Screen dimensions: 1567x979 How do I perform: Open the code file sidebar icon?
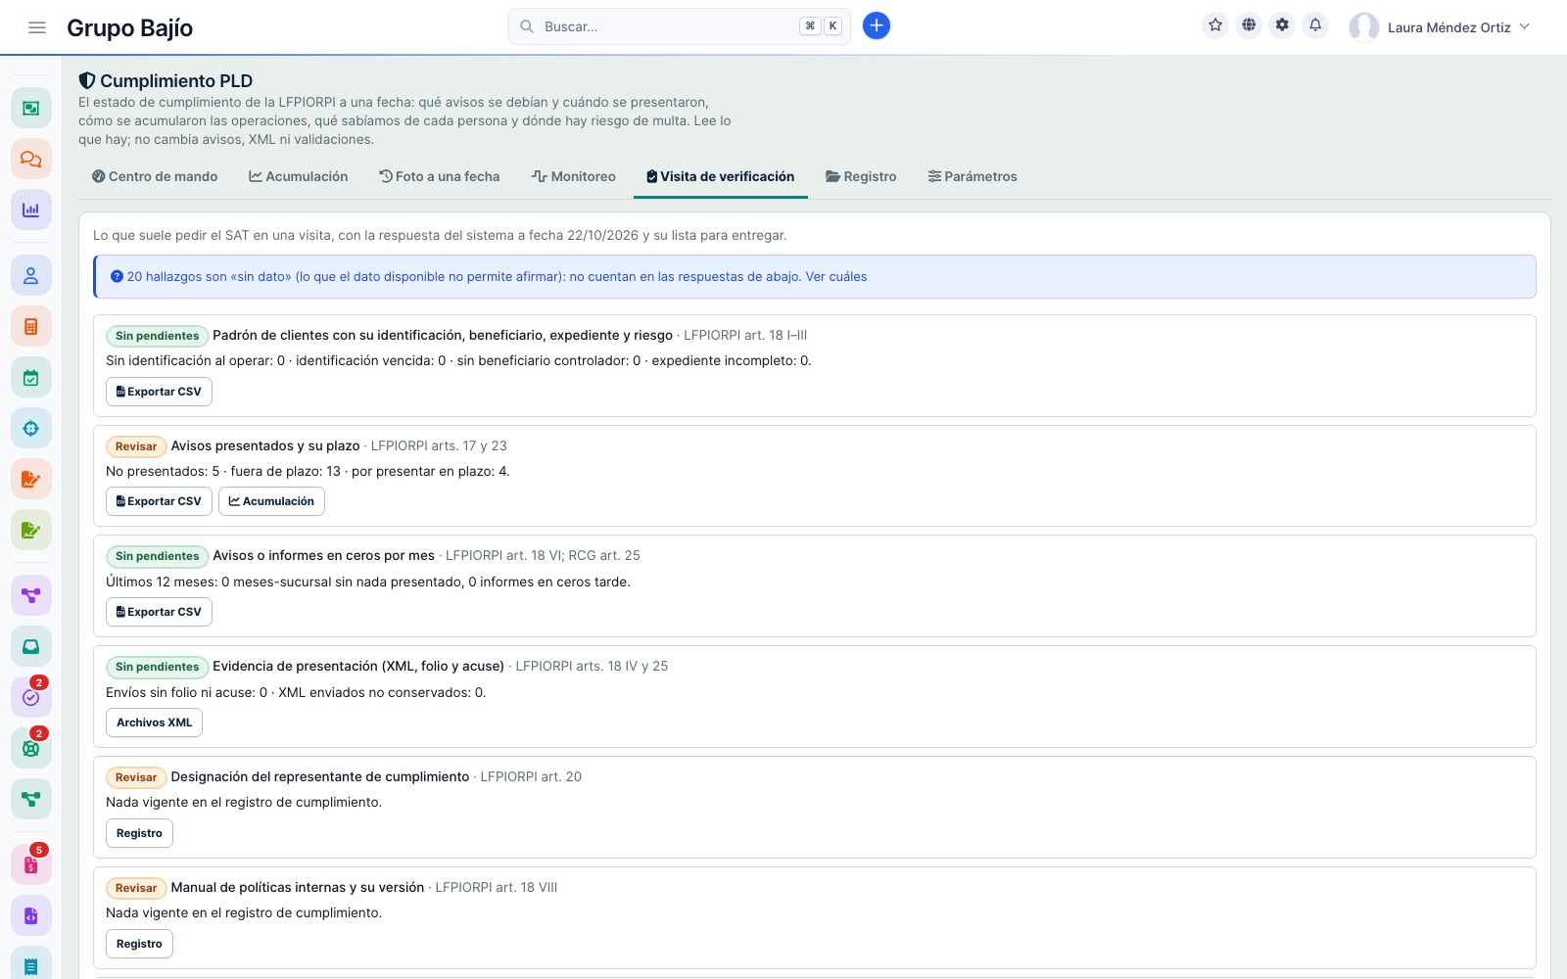(31, 915)
